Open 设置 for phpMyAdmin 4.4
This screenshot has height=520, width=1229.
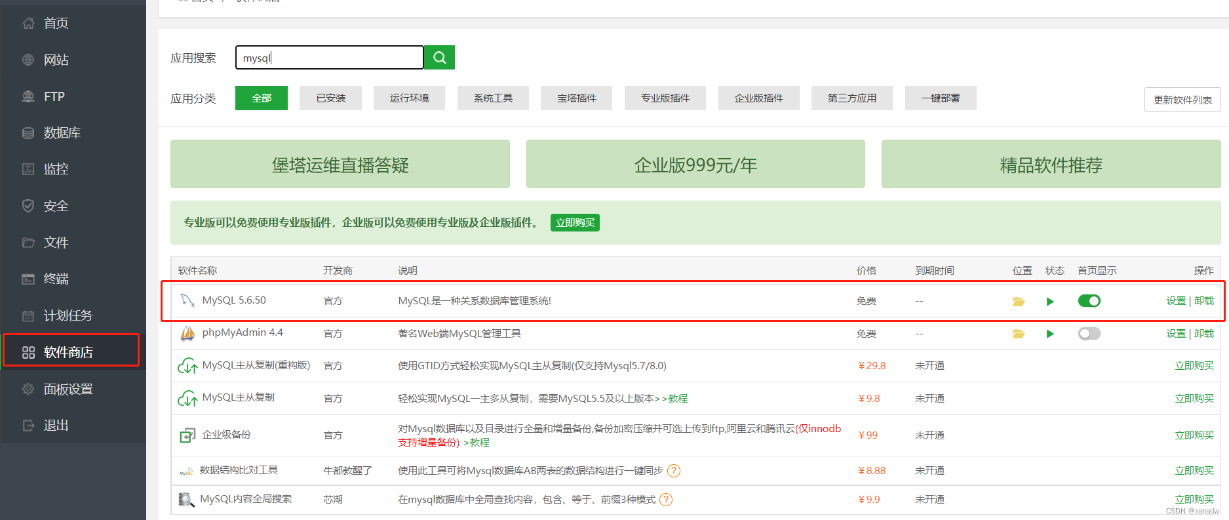(x=1176, y=334)
